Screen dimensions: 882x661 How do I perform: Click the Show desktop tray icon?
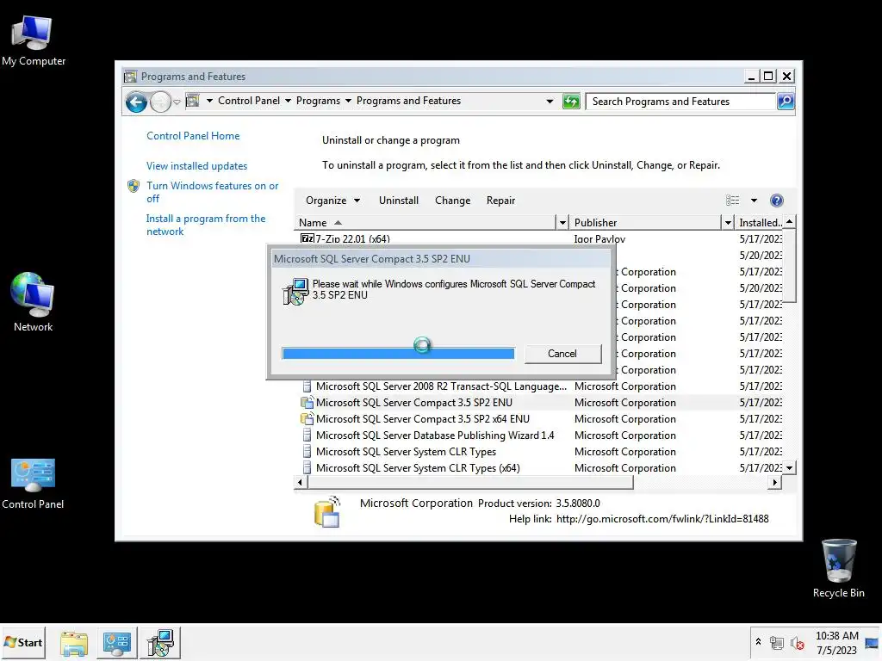pyautogui.click(x=872, y=644)
